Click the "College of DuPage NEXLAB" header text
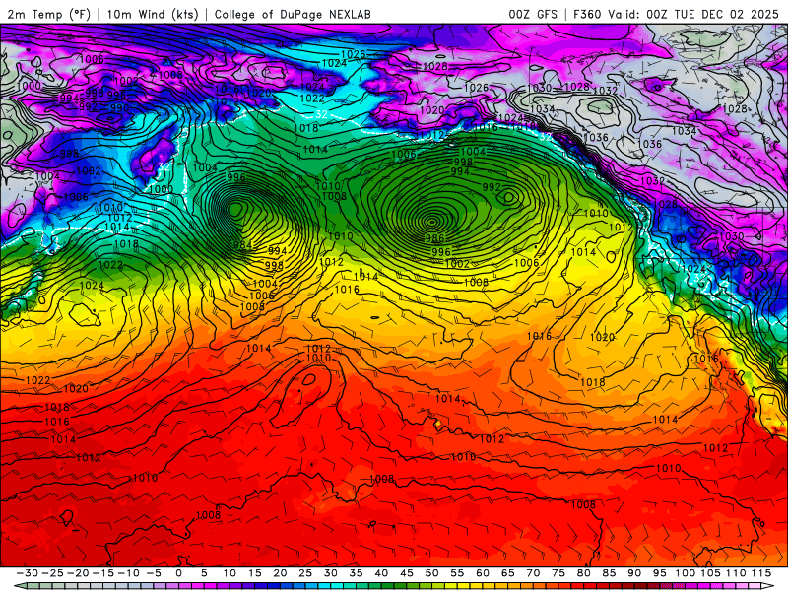788x591 pixels. click(x=293, y=14)
